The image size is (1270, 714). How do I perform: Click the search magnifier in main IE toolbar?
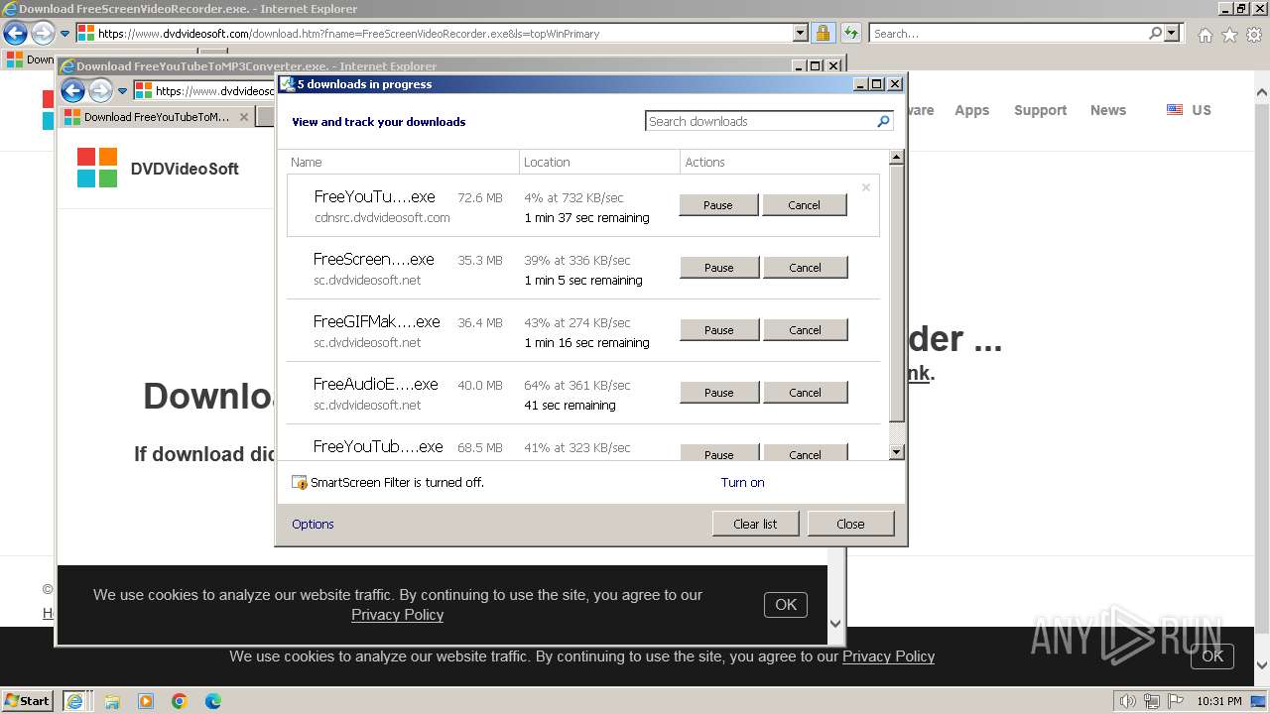(1155, 34)
